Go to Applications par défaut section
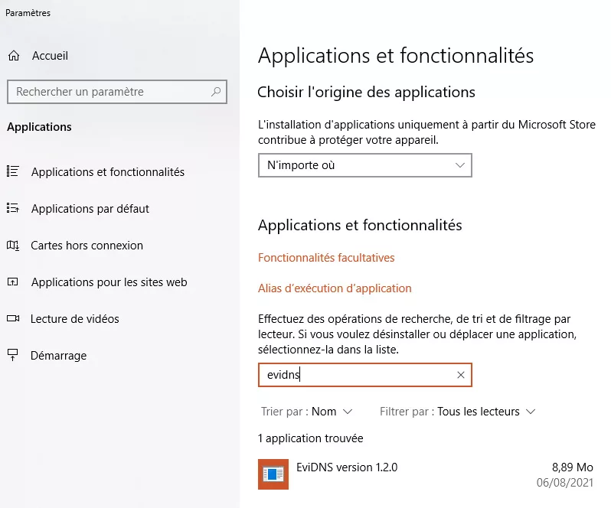 click(90, 209)
